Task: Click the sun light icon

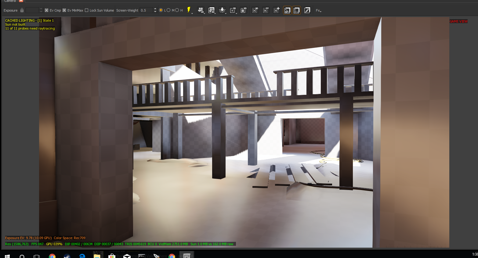Action: (222, 10)
